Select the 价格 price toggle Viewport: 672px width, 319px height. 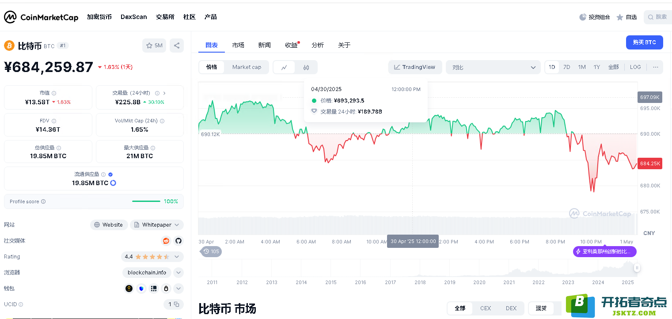[x=212, y=67]
